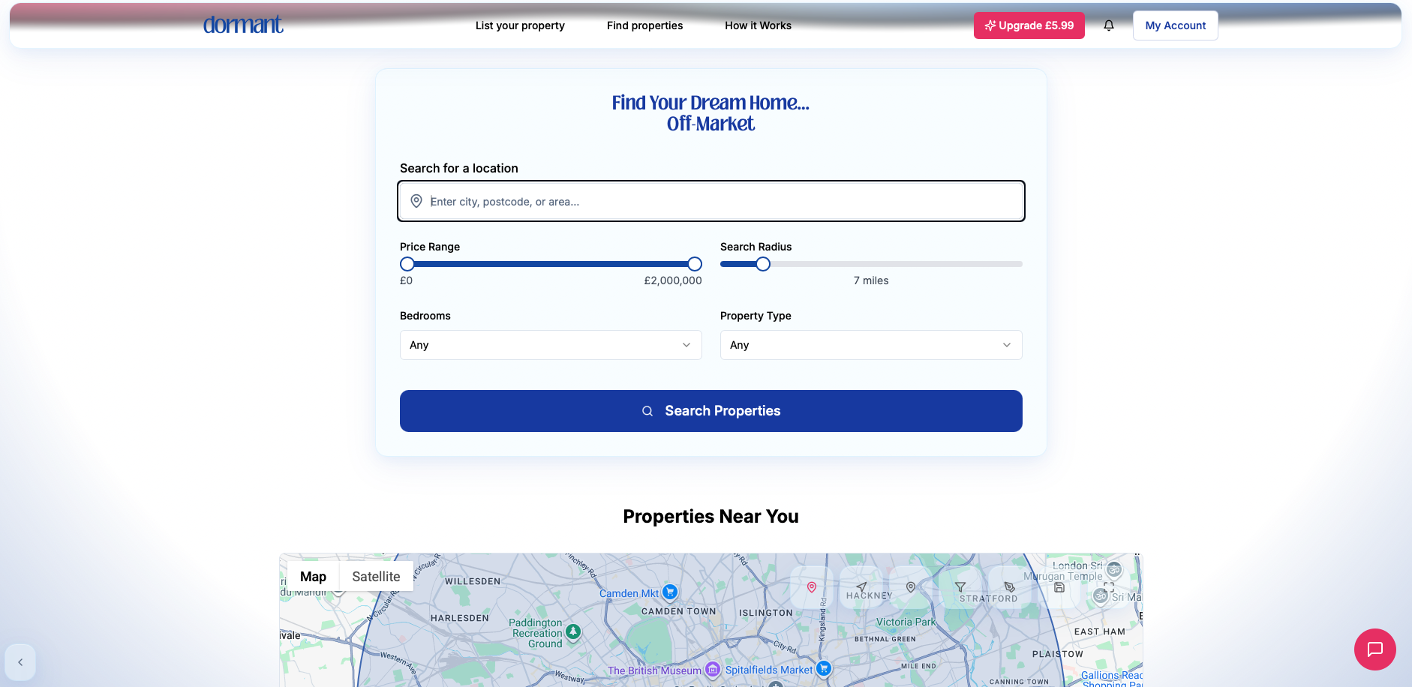The height and width of the screenshot is (687, 1412).
Task: Open Find properties menu item
Action: click(x=644, y=25)
